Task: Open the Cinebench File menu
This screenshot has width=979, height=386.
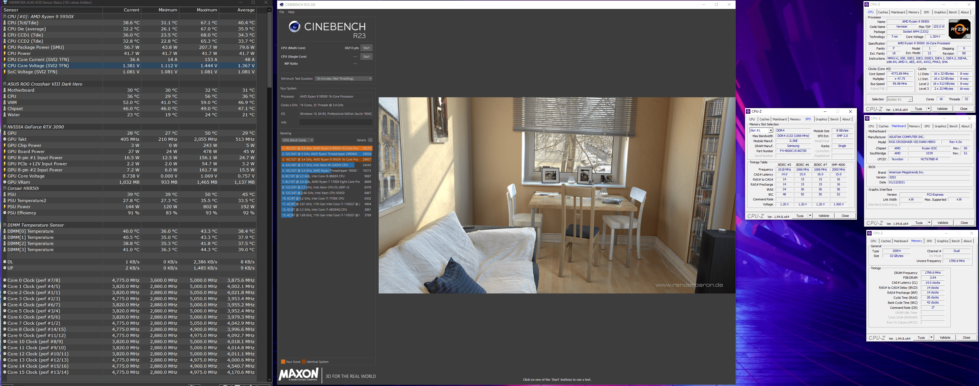Action: [282, 12]
